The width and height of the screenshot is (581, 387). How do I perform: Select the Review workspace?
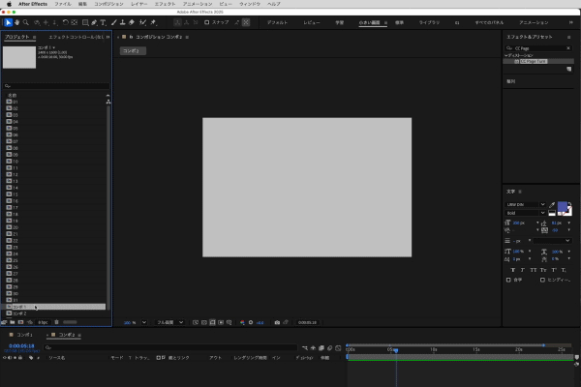tap(311, 22)
